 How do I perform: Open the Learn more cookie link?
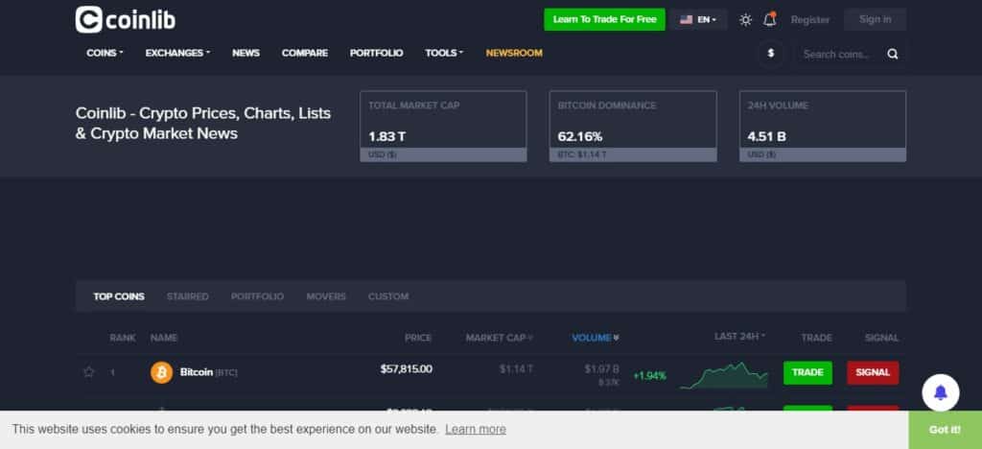[x=476, y=430]
